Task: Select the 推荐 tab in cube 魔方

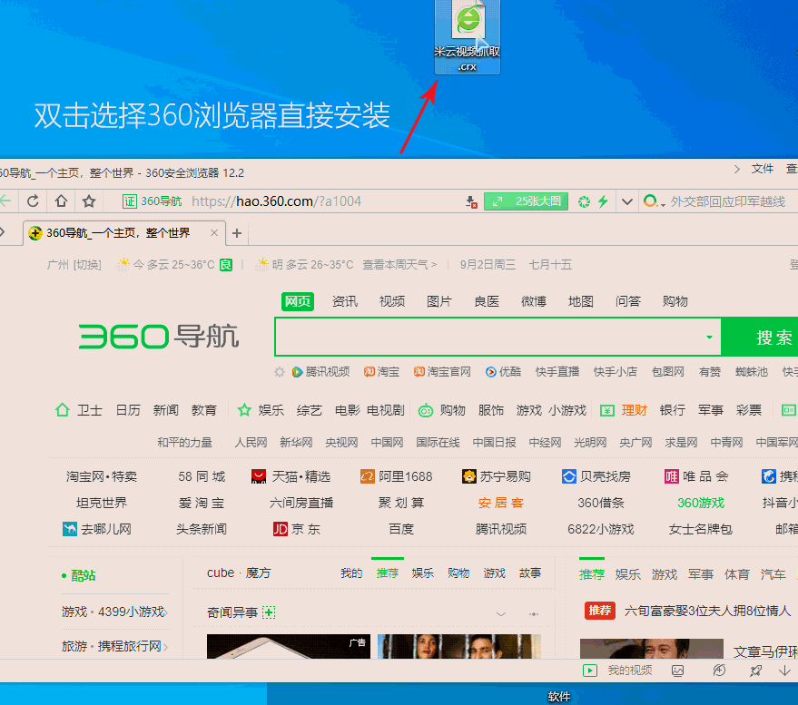Action: click(x=388, y=573)
